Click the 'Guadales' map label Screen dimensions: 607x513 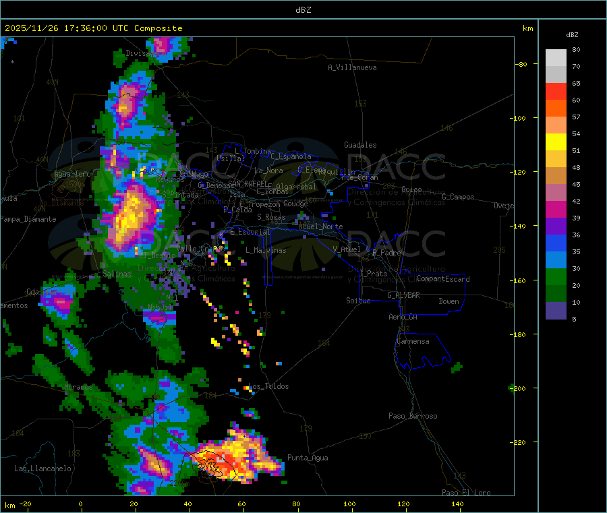point(360,145)
